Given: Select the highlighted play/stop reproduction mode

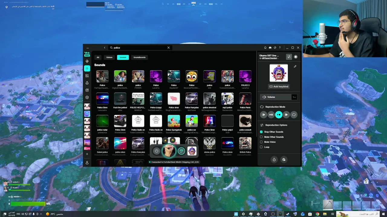Looking at the screenshot, I should [278, 115].
